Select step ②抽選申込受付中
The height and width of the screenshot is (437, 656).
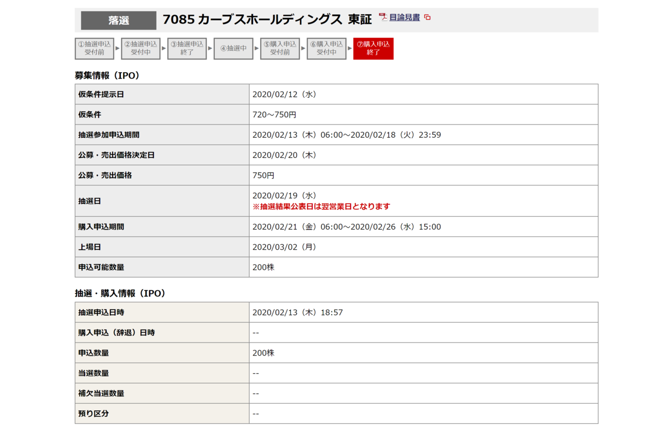coord(141,49)
